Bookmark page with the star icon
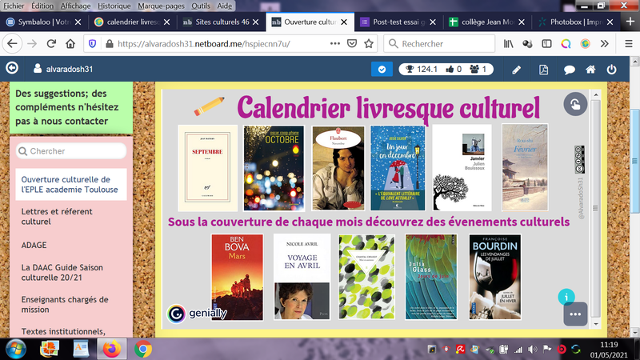The height and width of the screenshot is (360, 640). (x=370, y=44)
